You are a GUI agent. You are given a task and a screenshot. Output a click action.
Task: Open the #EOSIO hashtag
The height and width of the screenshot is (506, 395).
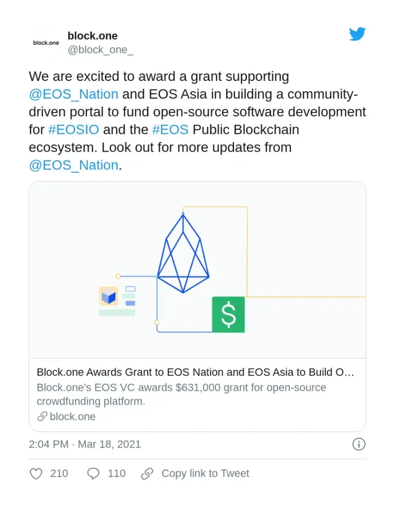tap(74, 129)
